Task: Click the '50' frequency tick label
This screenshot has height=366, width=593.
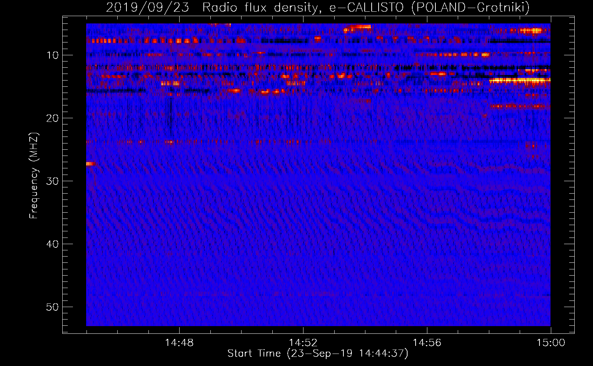Action: 53,307
